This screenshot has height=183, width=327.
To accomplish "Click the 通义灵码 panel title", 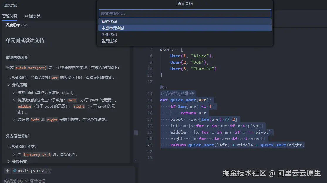I will 11,5.
